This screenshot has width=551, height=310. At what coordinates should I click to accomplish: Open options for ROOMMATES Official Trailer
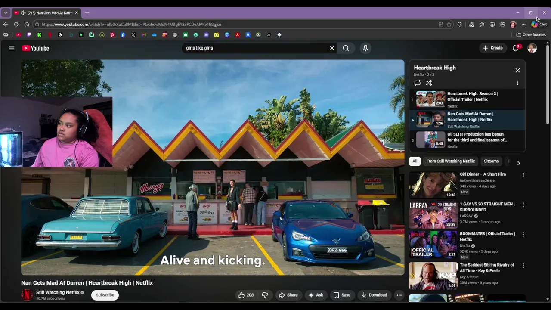[523, 235]
